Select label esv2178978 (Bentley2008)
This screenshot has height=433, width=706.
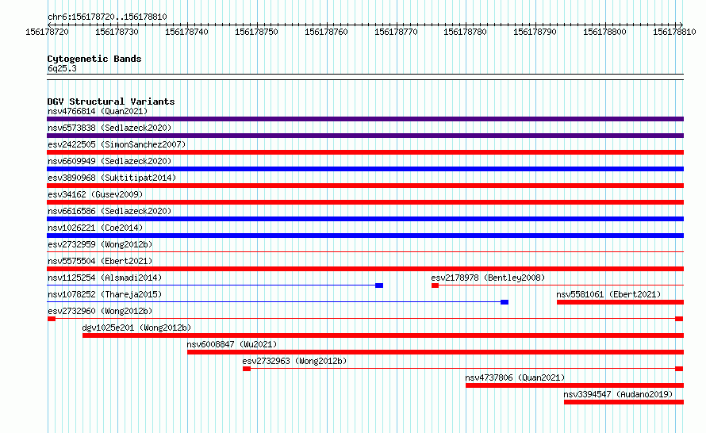point(488,278)
